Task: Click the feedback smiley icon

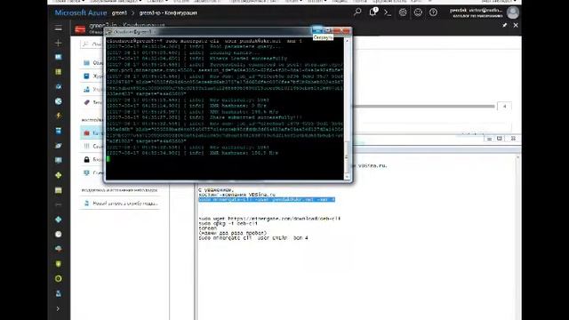Action: click(418, 12)
